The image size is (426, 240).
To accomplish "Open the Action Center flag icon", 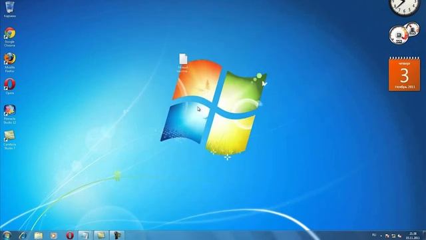I will point(387,235).
